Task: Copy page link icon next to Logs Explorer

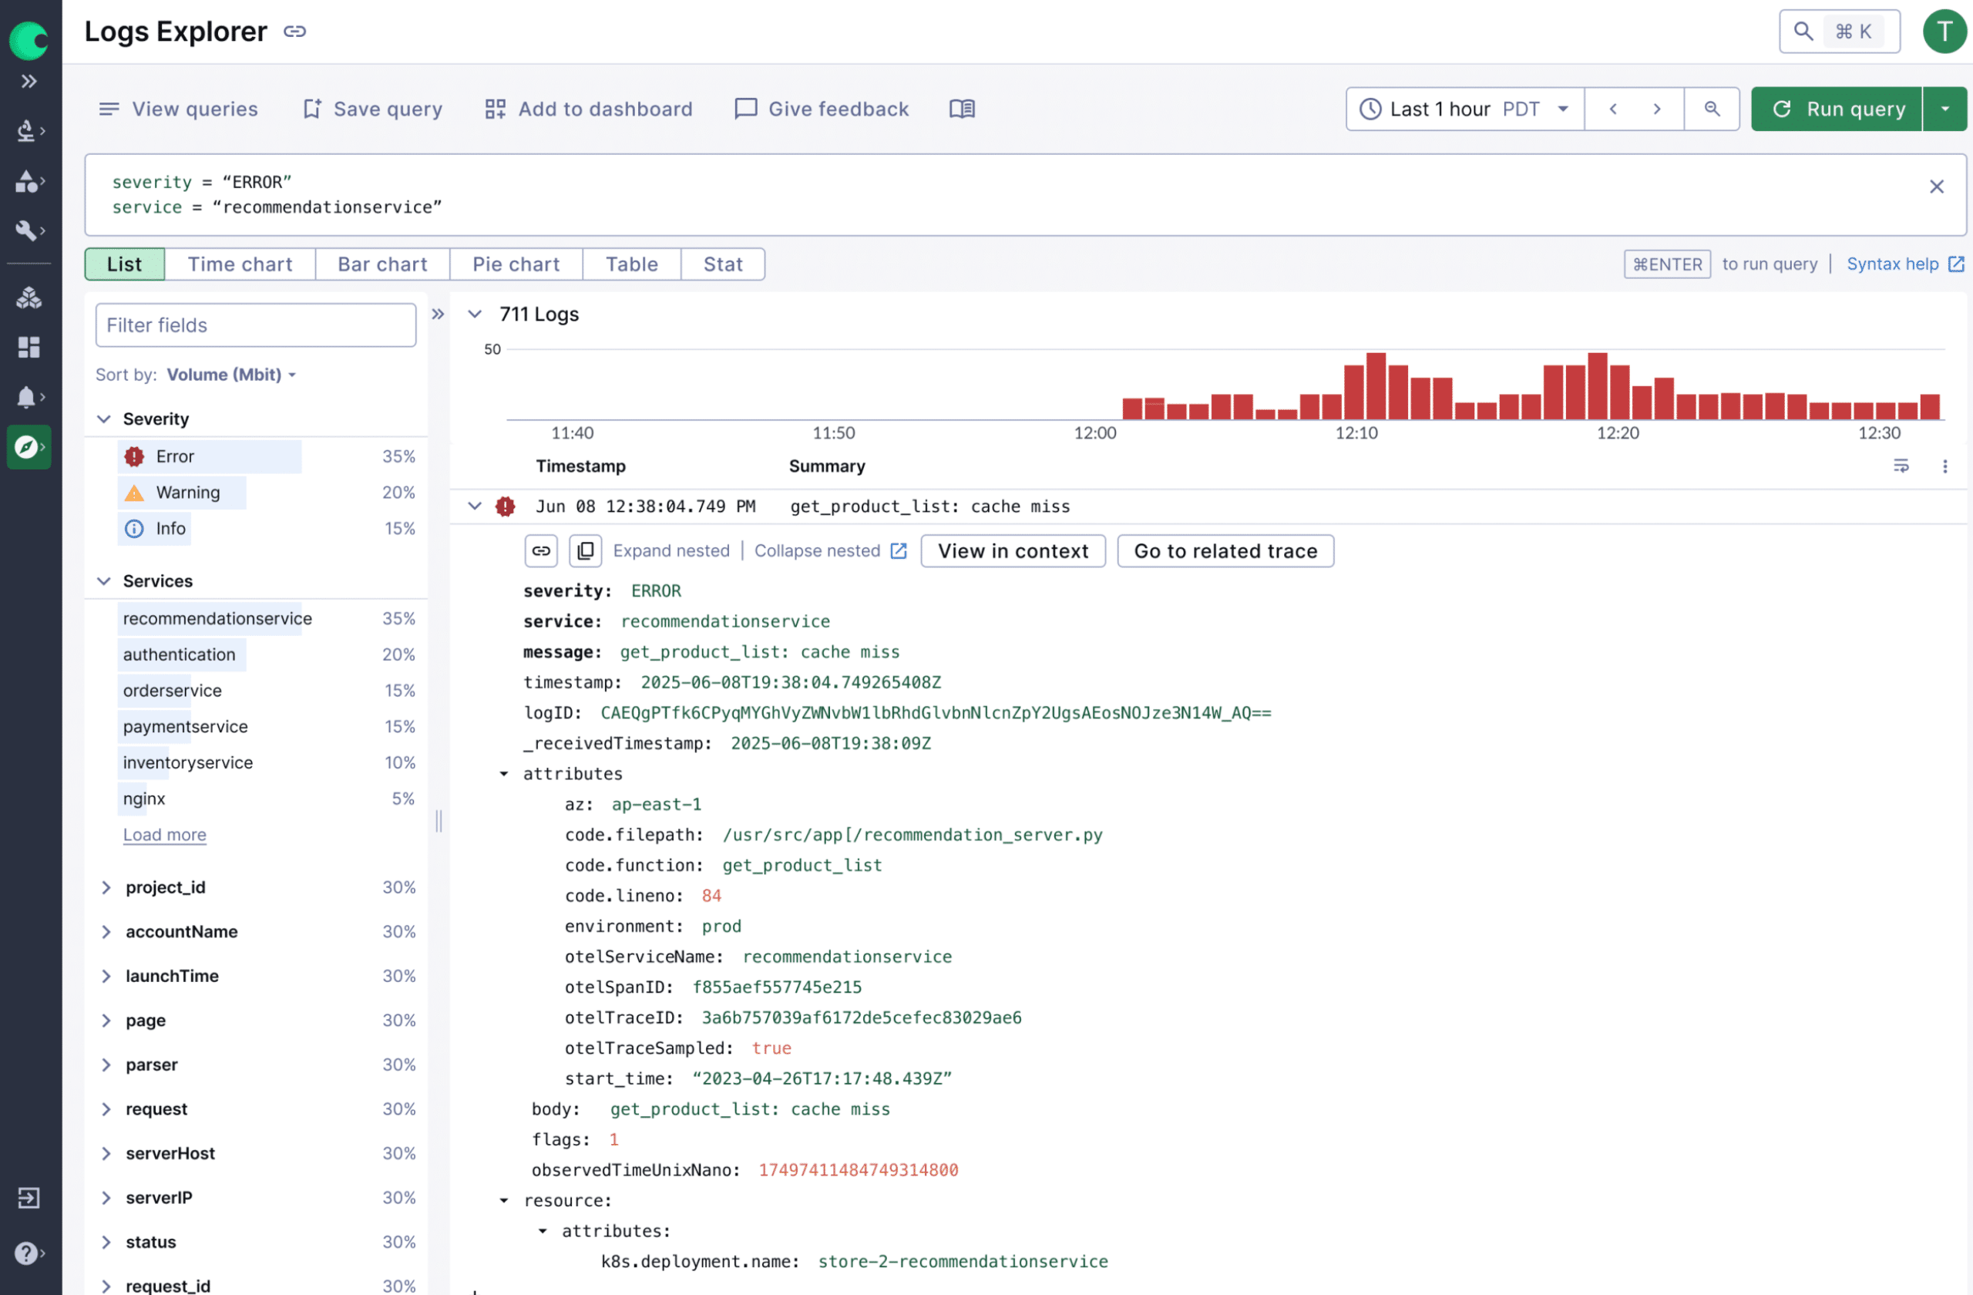Action: coord(294,32)
